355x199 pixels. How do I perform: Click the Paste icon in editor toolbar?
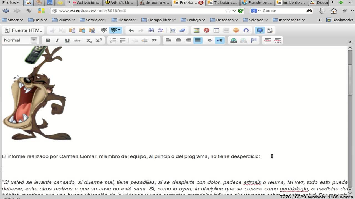[x=72, y=30]
